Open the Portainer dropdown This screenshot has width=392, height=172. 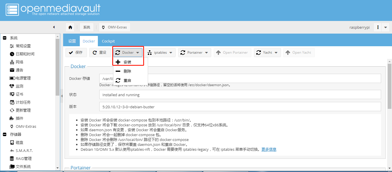coord(195,52)
